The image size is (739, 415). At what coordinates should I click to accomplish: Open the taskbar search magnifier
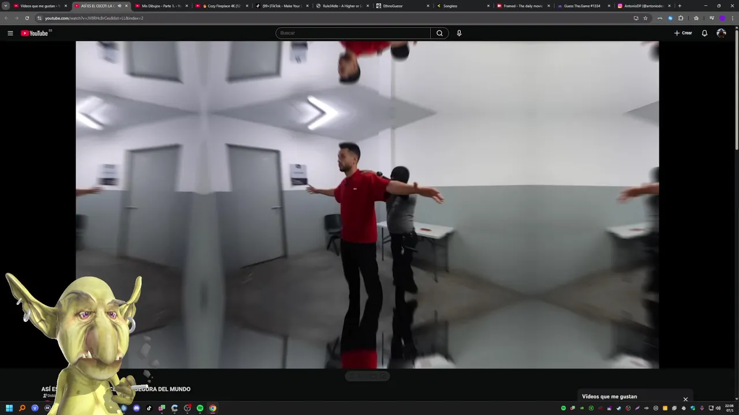pyautogui.click(x=22, y=408)
